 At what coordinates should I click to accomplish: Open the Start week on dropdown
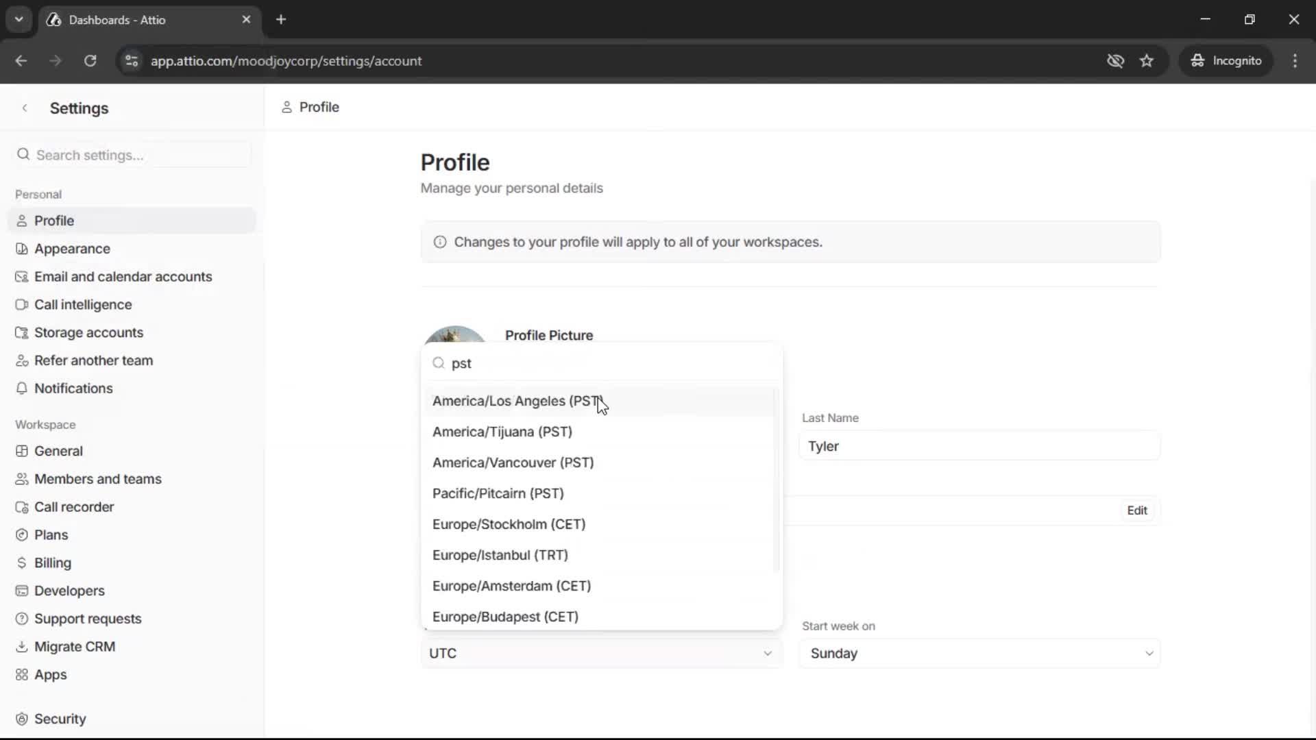tap(979, 653)
